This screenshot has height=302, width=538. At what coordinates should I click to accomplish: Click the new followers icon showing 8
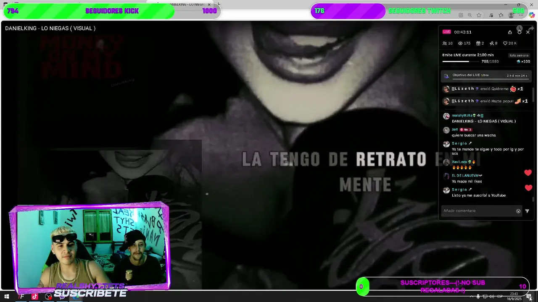[491, 43]
